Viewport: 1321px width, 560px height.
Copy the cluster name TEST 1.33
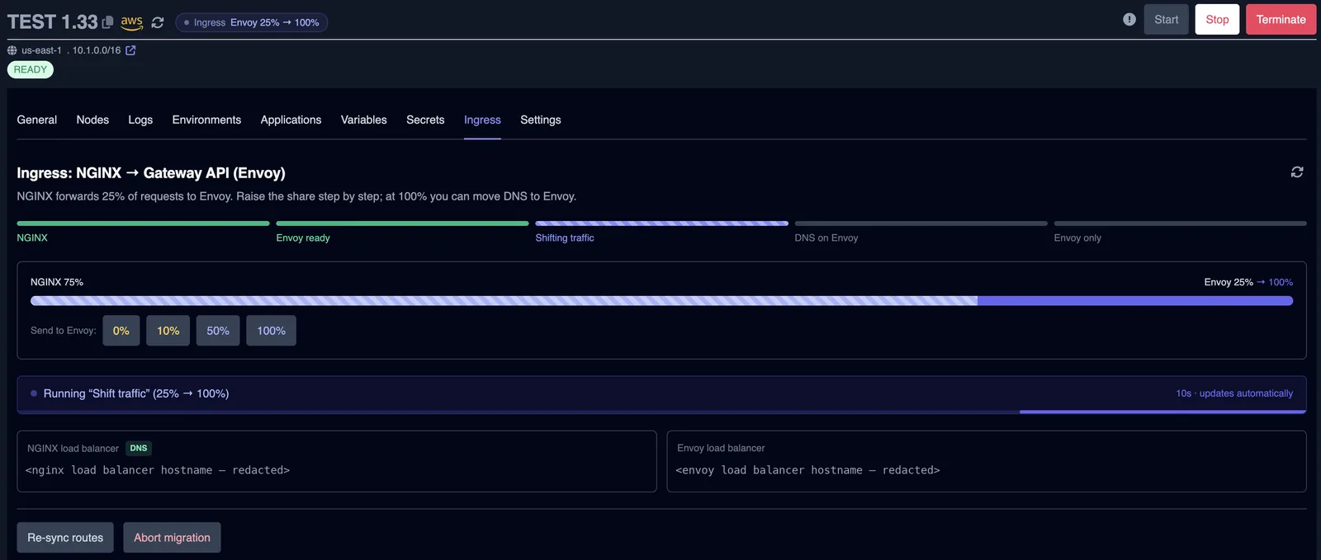[107, 22]
